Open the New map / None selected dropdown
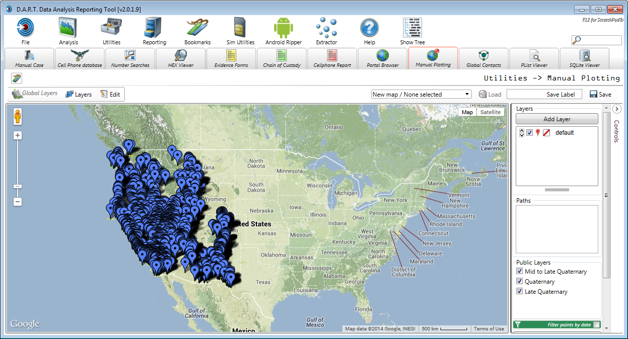 (421, 94)
